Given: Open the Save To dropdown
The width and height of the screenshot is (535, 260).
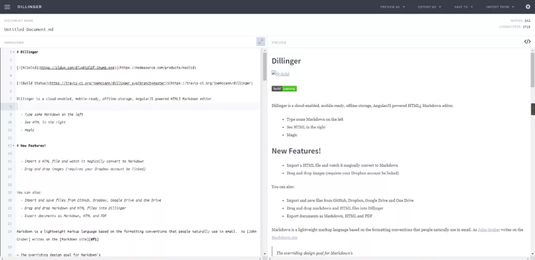Looking at the screenshot, I should 463,7.
